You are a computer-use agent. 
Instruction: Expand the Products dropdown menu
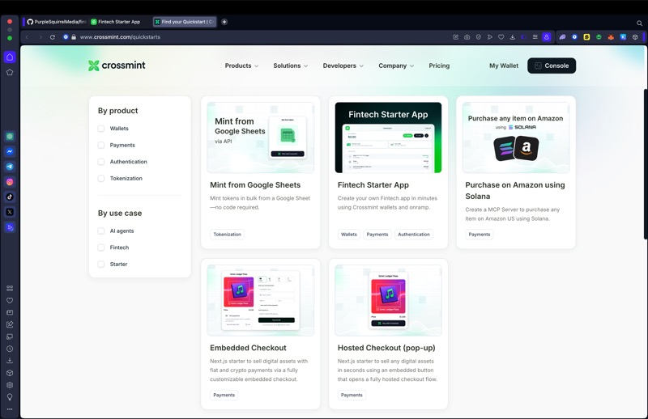(x=241, y=66)
